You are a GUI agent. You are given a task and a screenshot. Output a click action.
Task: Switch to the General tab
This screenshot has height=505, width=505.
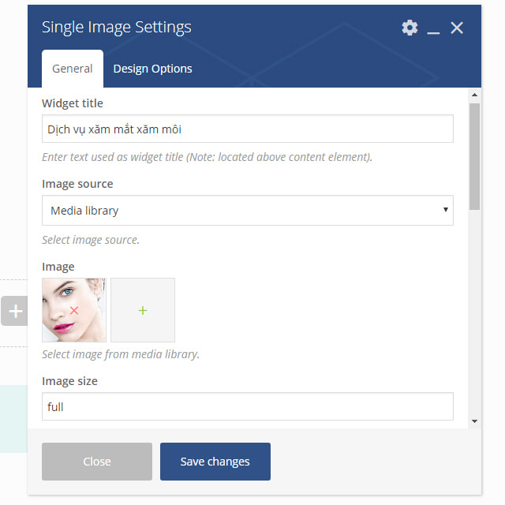point(73,69)
